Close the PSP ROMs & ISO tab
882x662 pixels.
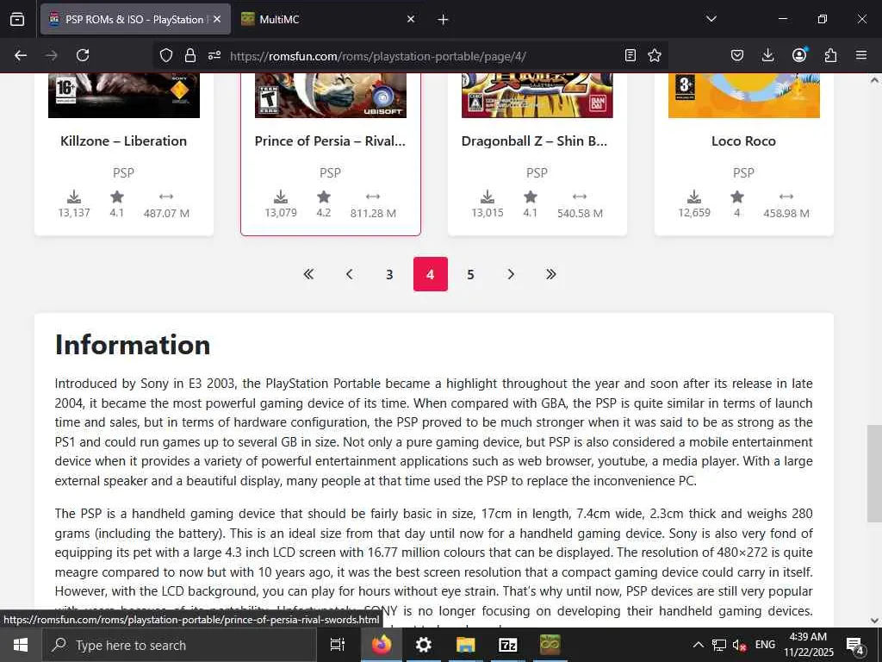point(217,19)
